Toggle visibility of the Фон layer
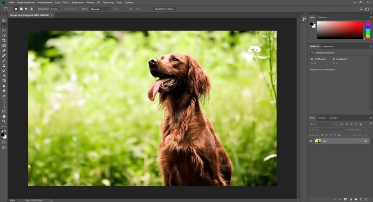The image size is (373, 202). pyautogui.click(x=311, y=141)
